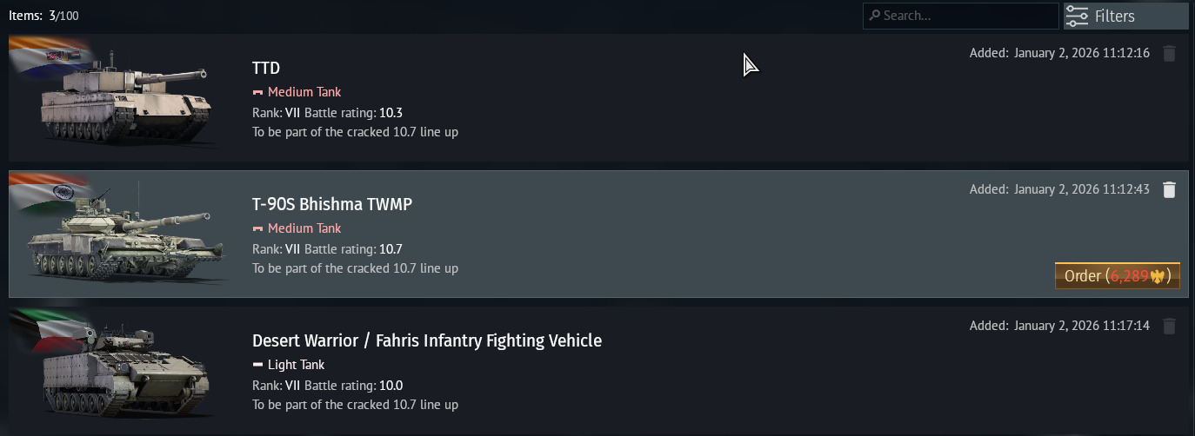This screenshot has width=1195, height=436.
Task: Click the Medium Tank icon under TTD
Action: (x=257, y=92)
